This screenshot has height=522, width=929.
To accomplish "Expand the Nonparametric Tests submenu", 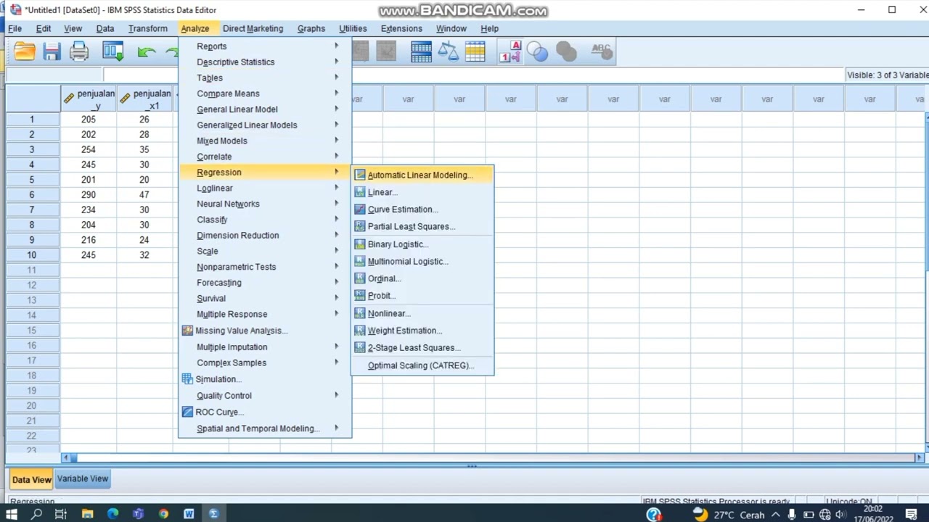I will point(265,267).
